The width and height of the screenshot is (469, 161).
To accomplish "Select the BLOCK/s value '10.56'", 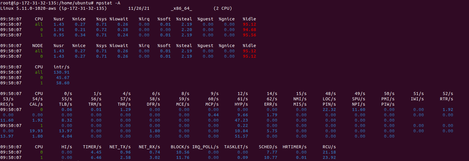I will [183, 152].
